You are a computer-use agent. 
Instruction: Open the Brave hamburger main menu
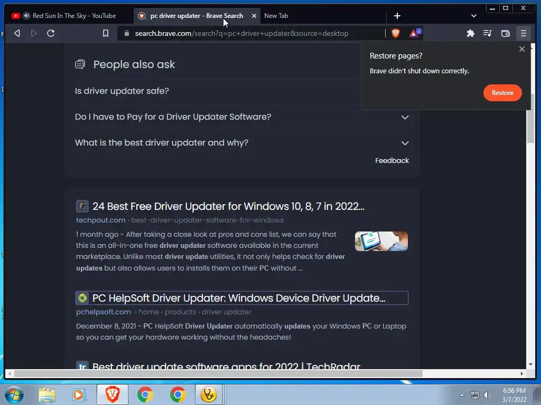click(x=524, y=33)
